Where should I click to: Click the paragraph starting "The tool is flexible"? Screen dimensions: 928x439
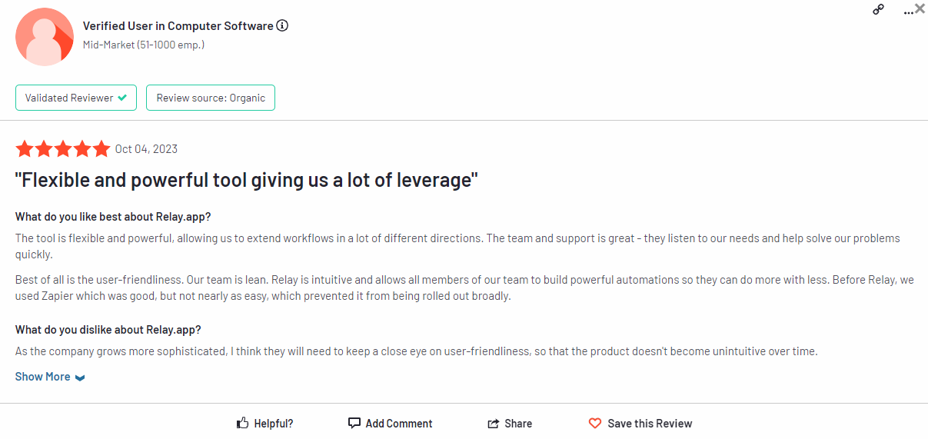coord(457,246)
